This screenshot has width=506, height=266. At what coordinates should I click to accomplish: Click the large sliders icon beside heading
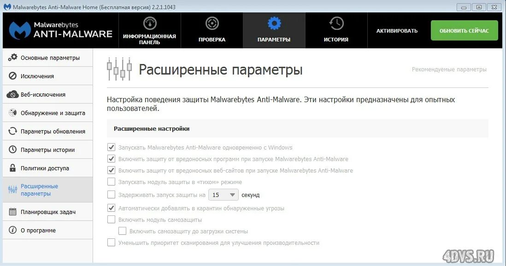click(119, 69)
